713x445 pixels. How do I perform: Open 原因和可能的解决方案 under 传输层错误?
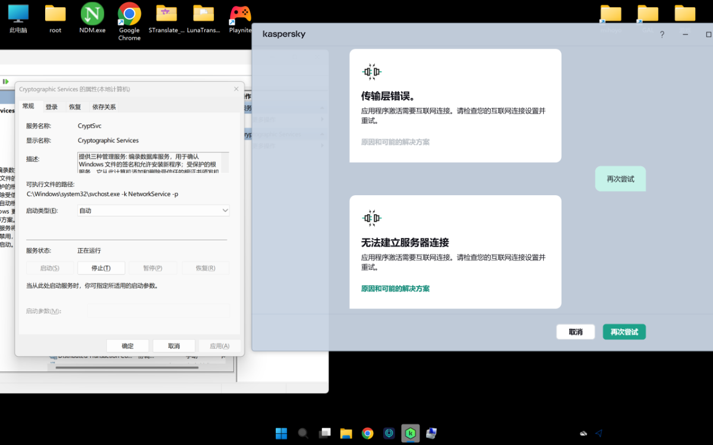pyautogui.click(x=395, y=142)
